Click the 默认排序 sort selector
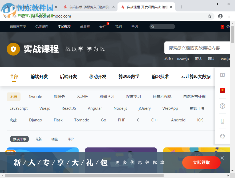 tap(19, 139)
